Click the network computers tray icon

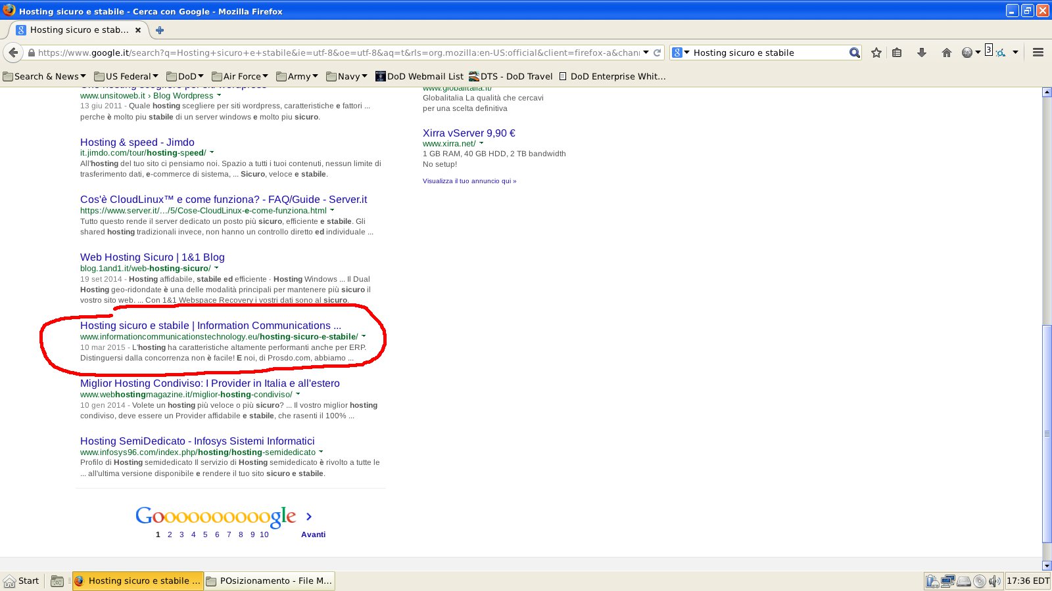pyautogui.click(x=947, y=581)
